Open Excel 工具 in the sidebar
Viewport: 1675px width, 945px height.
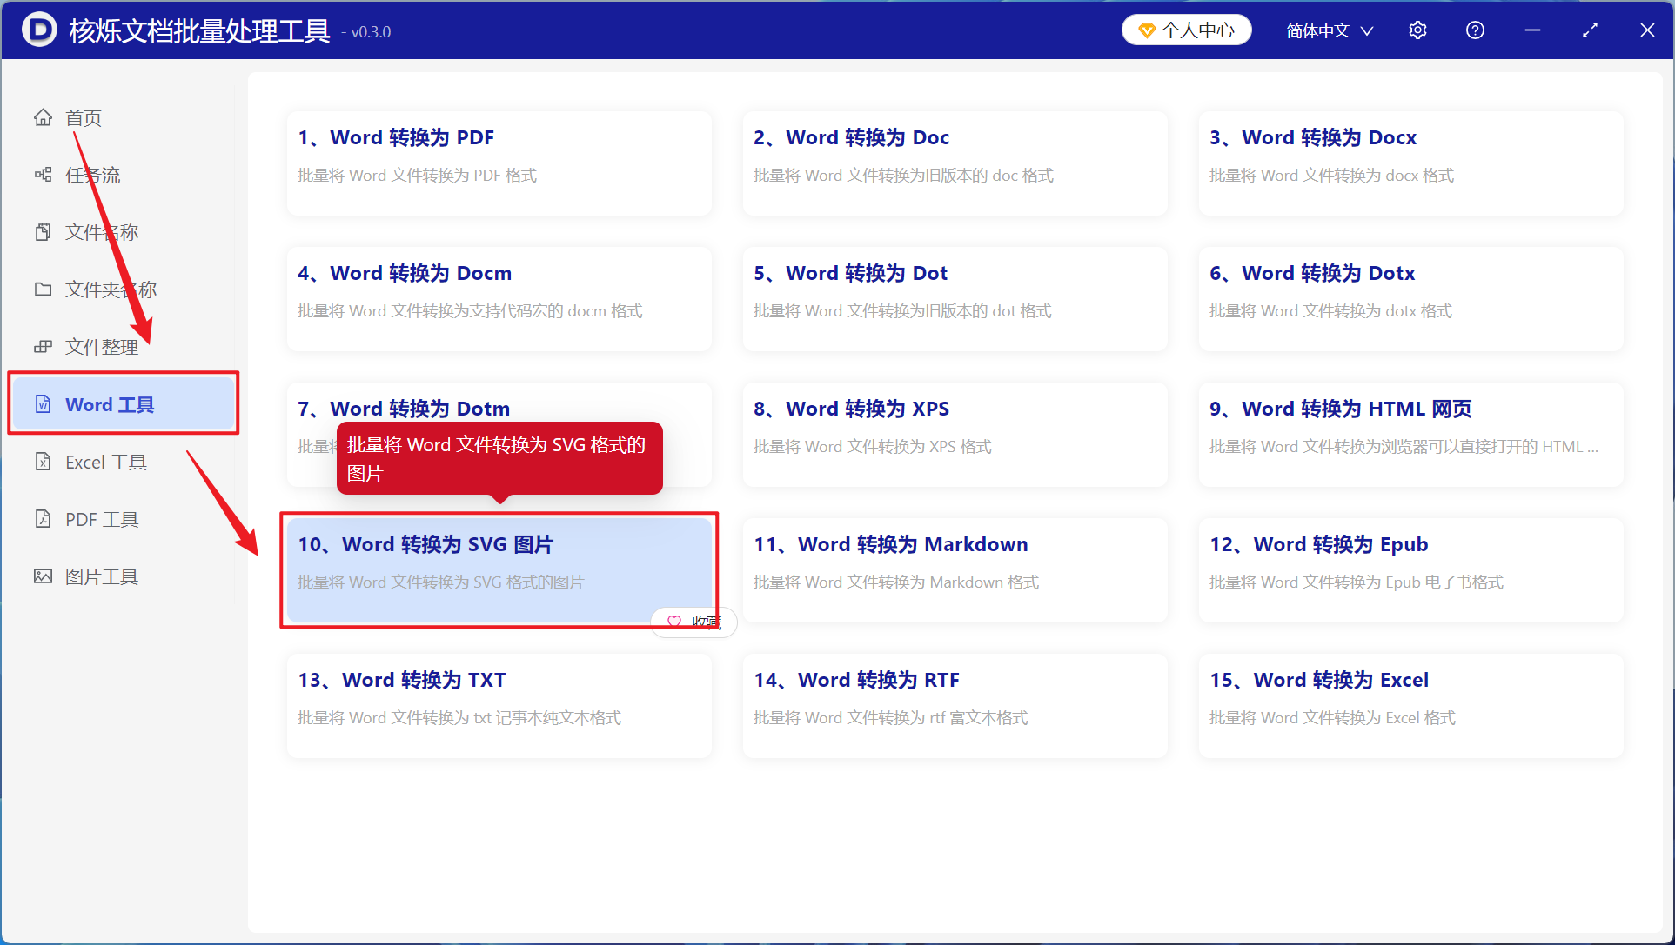click(122, 462)
